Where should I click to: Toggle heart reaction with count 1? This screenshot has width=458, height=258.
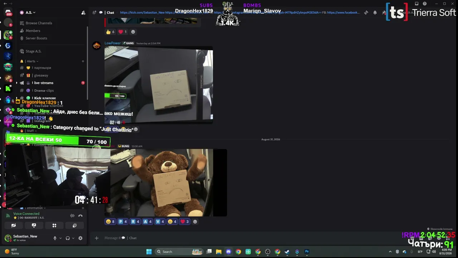tap(122, 32)
